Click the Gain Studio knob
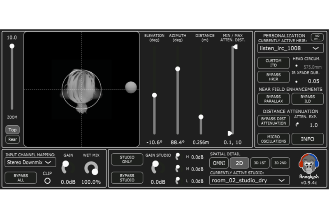The width and height of the screenshot is (329, 219). pyautogui.click(x=155, y=166)
